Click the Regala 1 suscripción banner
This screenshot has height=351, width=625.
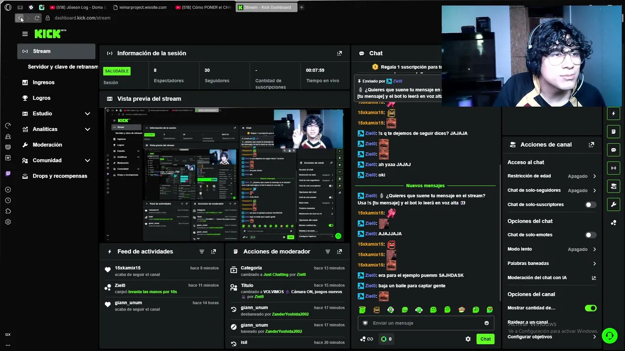407,67
